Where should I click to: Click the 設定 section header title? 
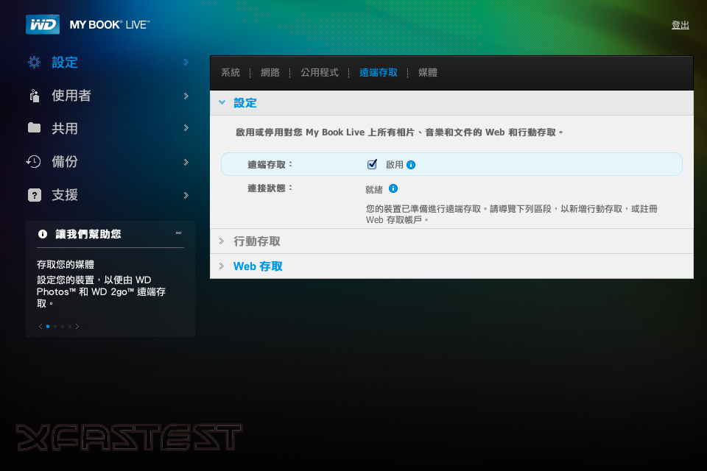pos(245,103)
